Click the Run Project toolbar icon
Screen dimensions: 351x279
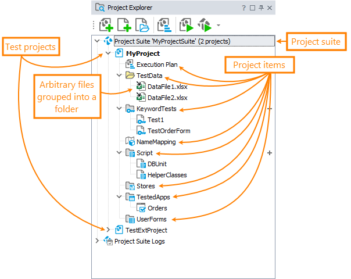pyautogui.click(x=186, y=26)
